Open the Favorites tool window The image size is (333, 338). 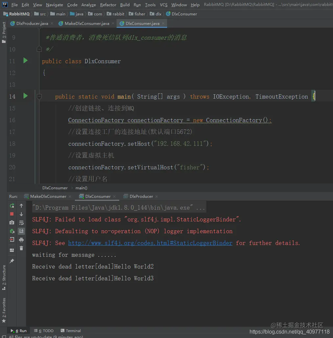tap(4, 310)
